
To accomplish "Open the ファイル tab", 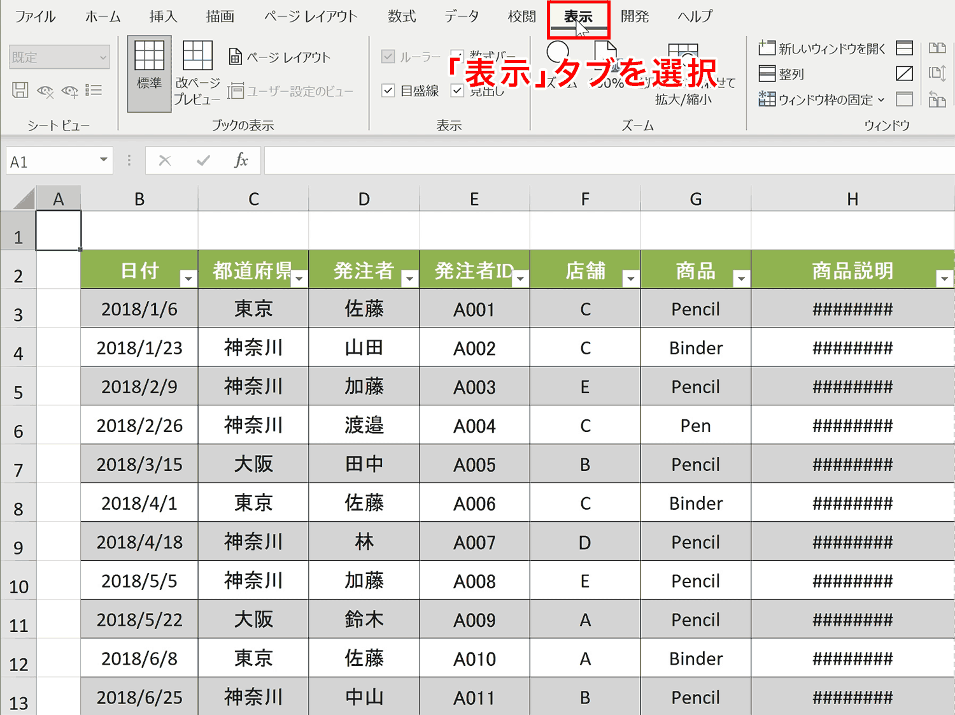I will click(x=35, y=17).
